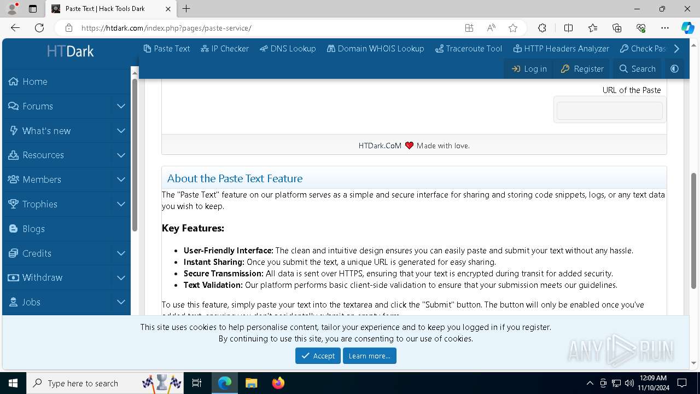700x394 pixels.
Task: Launch Firefox from the taskbar
Action: point(278,383)
